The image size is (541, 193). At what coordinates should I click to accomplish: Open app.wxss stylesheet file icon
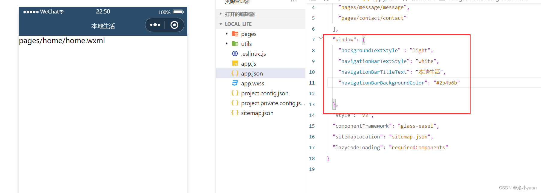(235, 83)
